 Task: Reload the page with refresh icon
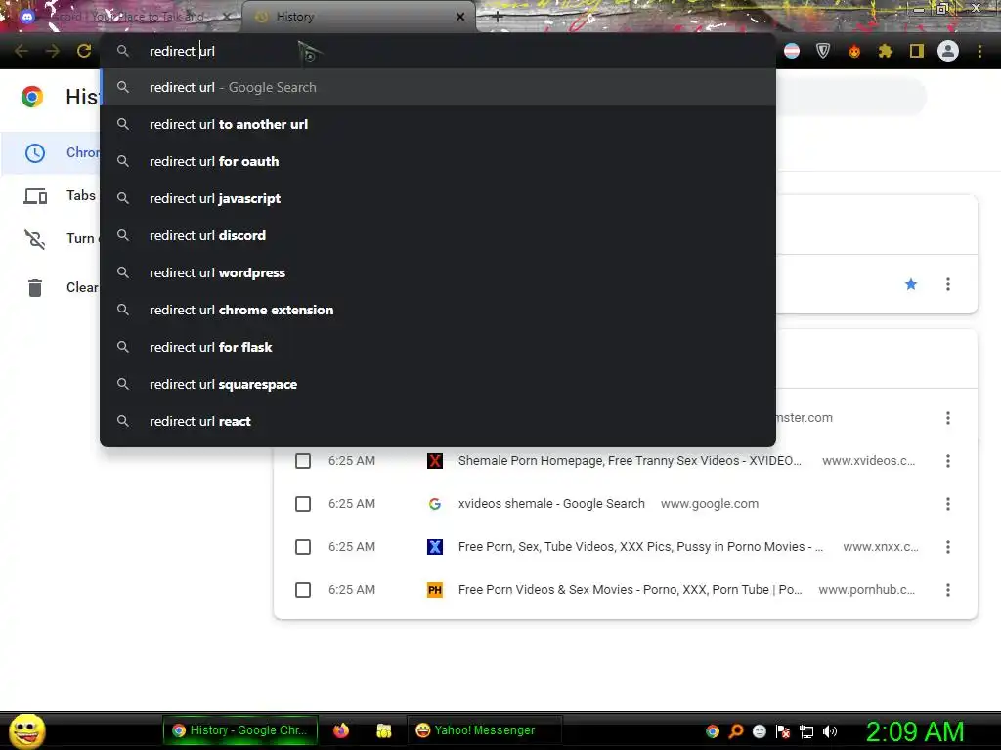tap(84, 51)
